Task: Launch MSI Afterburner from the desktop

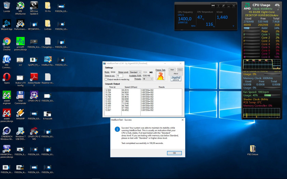Action: pos(20,5)
